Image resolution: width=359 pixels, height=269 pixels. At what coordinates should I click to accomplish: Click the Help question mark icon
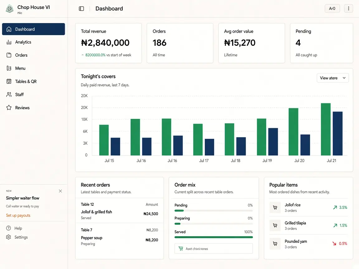tap(8, 228)
